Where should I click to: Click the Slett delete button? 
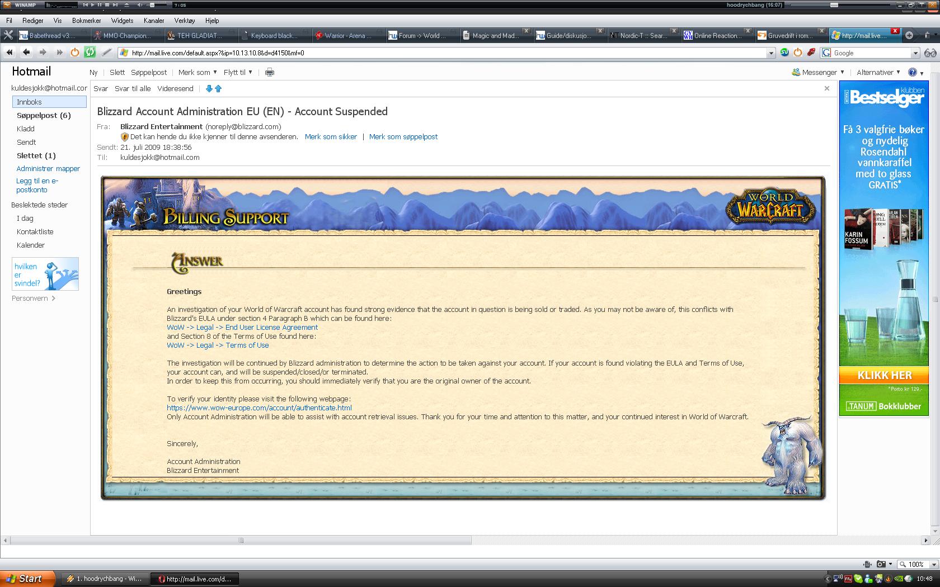point(117,72)
